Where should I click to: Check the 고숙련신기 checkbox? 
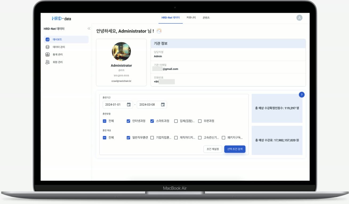[200, 138]
